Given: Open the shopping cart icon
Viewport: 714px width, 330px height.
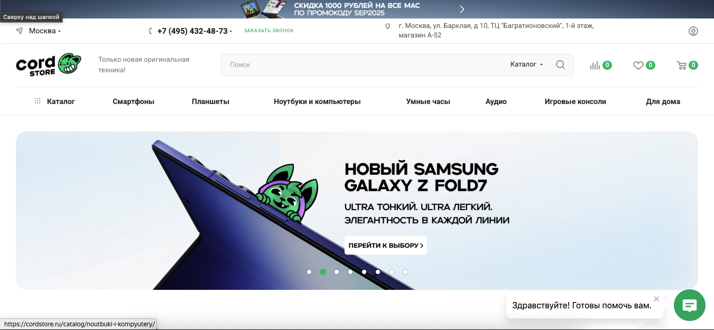Looking at the screenshot, I should [682, 65].
